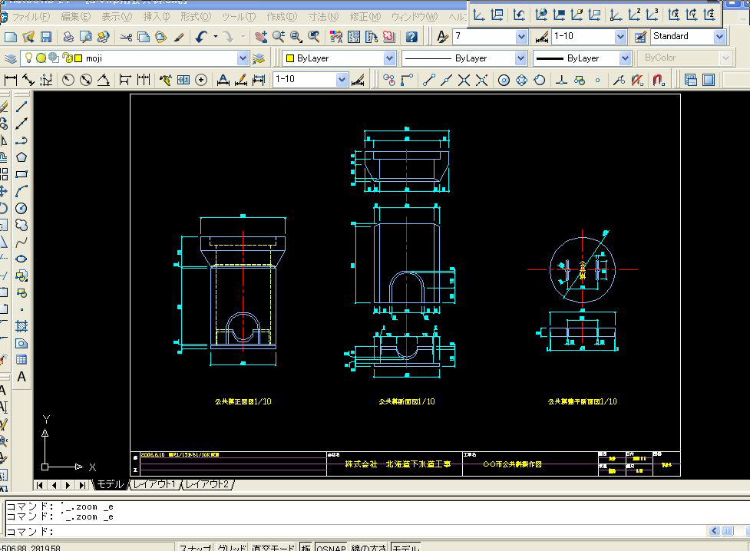The image size is (750, 551).
Task: Click the Zoom Realtime magnifier icon
Action: 279,37
